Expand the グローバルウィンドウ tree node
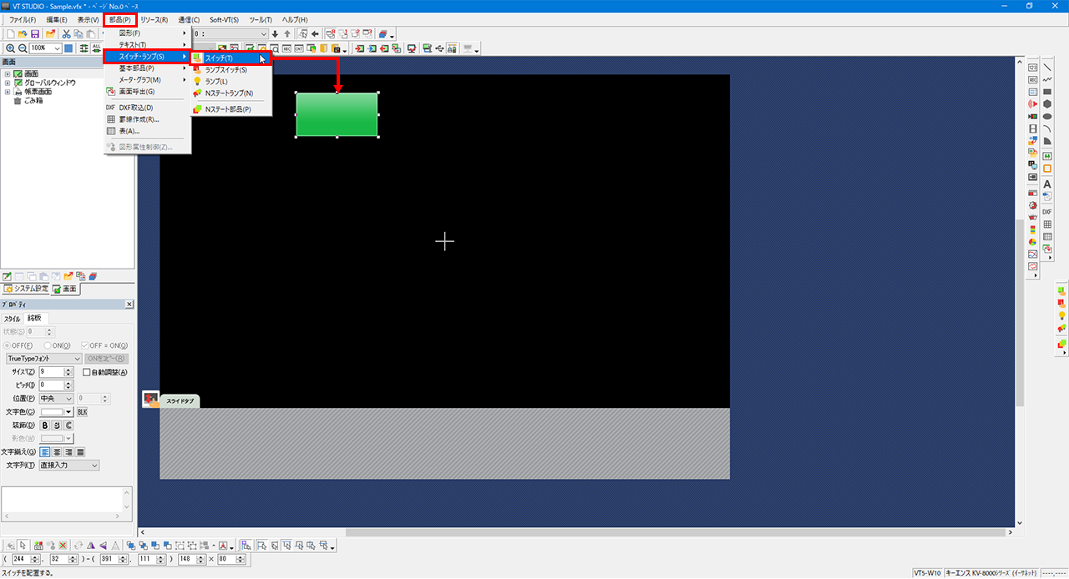This screenshot has height=579, width=1069. click(8, 83)
